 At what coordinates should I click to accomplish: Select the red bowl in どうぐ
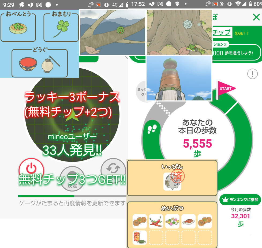tap(28, 64)
